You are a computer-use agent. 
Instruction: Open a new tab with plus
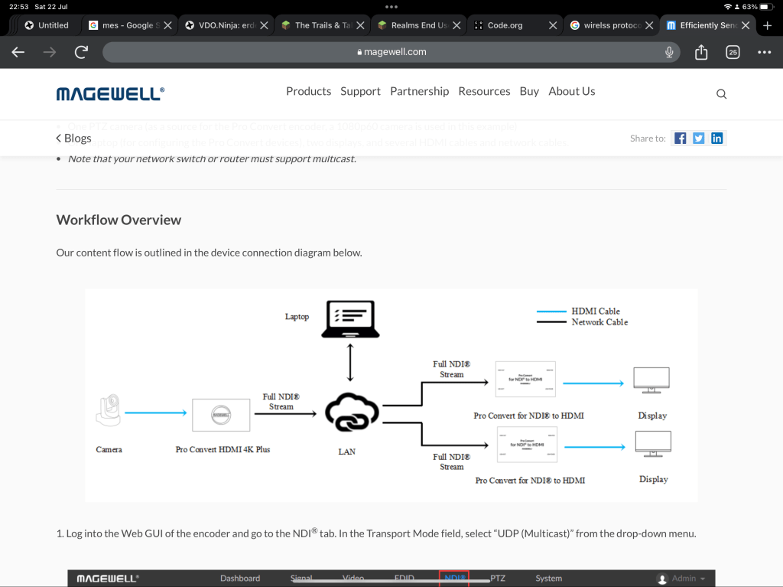pyautogui.click(x=768, y=25)
